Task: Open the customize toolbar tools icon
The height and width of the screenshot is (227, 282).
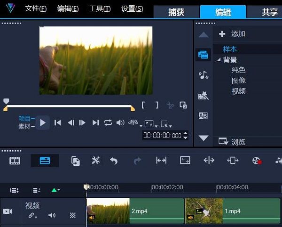Action: [95, 160]
